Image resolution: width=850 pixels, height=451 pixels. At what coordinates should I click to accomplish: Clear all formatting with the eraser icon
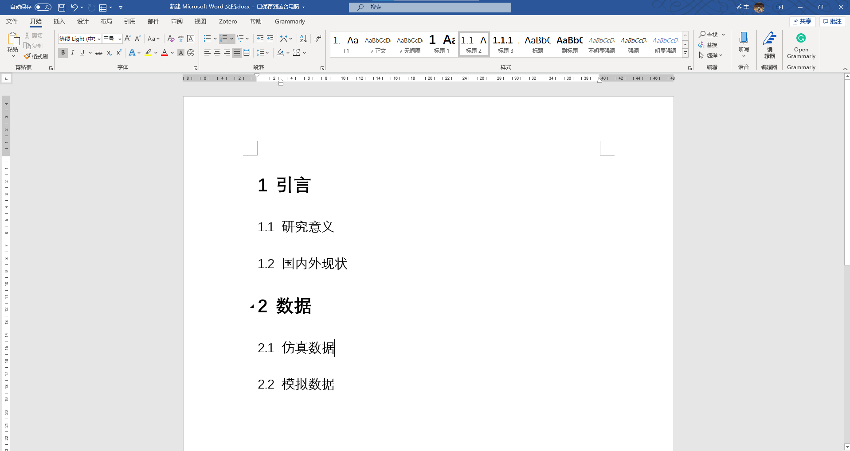(x=171, y=39)
